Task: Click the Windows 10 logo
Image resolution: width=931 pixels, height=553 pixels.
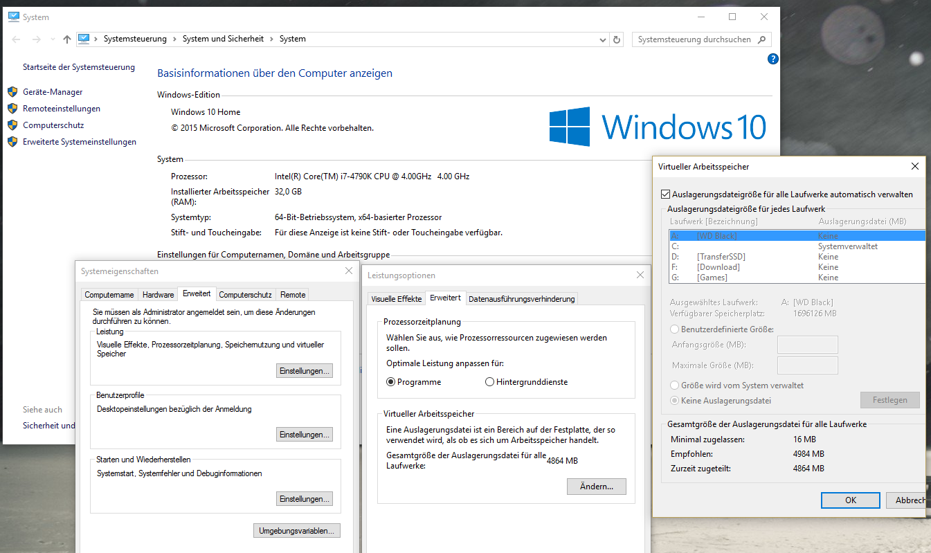Action: pyautogui.click(x=658, y=127)
